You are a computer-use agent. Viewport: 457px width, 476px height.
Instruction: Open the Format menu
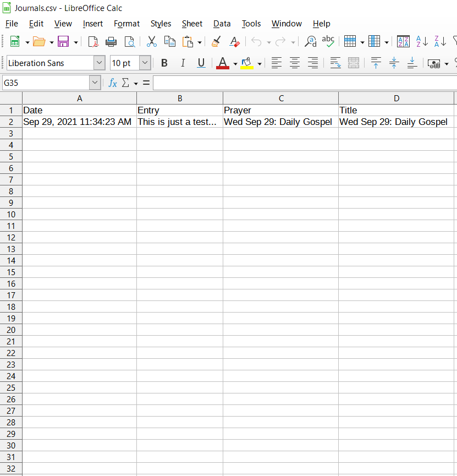tap(126, 24)
